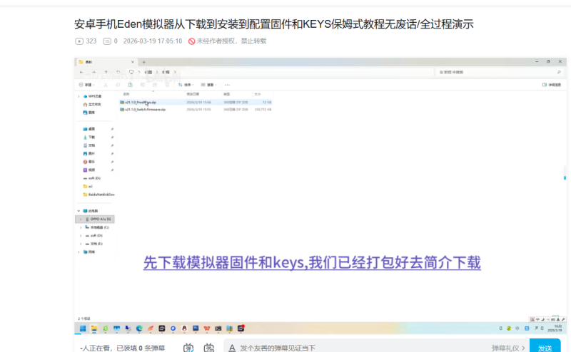Open the New dropdown in Explorer toolbar
The image size is (571, 352).
coord(87,85)
